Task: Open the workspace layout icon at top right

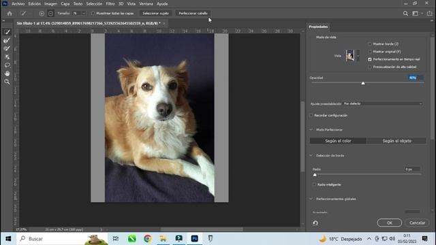Action: (x=415, y=14)
